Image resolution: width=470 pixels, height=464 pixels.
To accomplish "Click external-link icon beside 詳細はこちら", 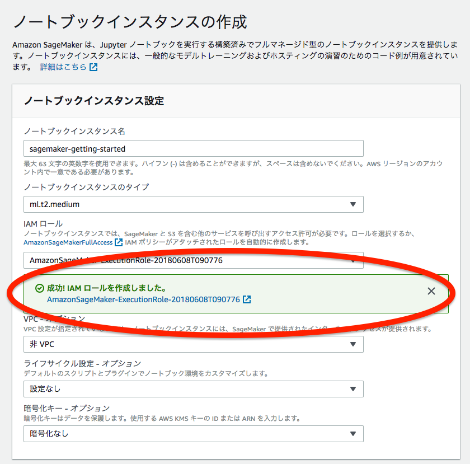I will pos(93,67).
